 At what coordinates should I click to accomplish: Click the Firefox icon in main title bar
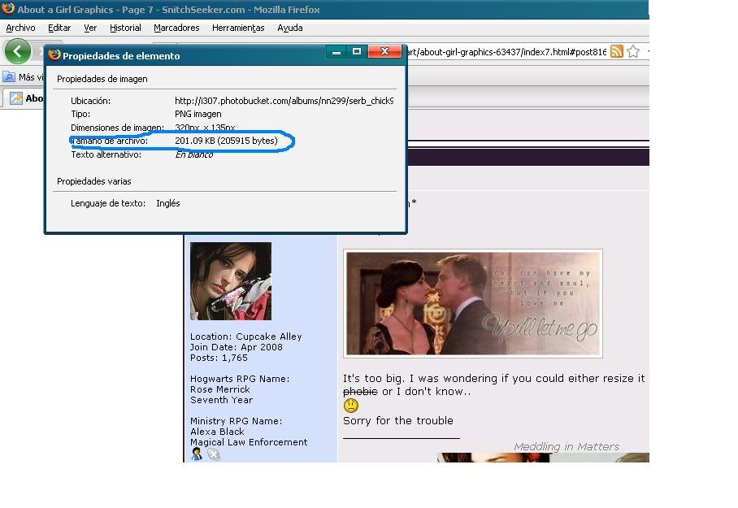pyautogui.click(x=8, y=10)
